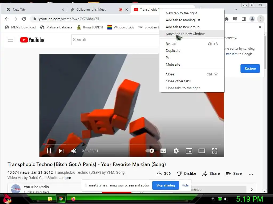The image size is (273, 204).
Task: Pause the video
Action: click(49, 151)
